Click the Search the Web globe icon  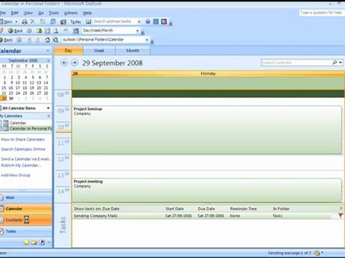[55, 40]
